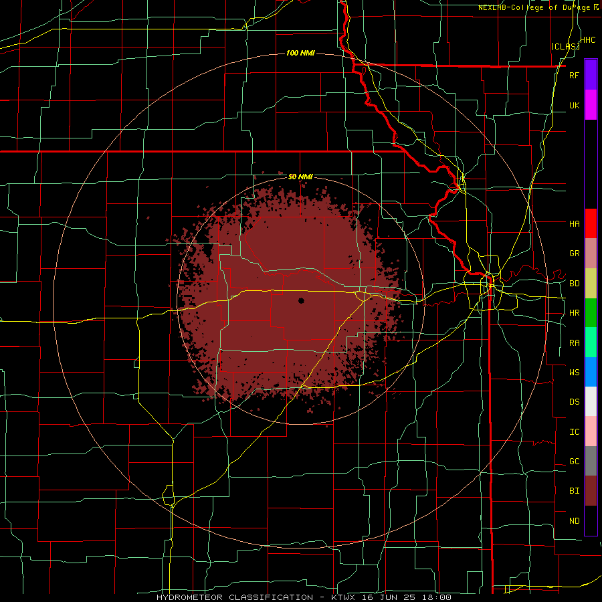
Task: Click the UK magenta legend swatch
Action: click(591, 105)
